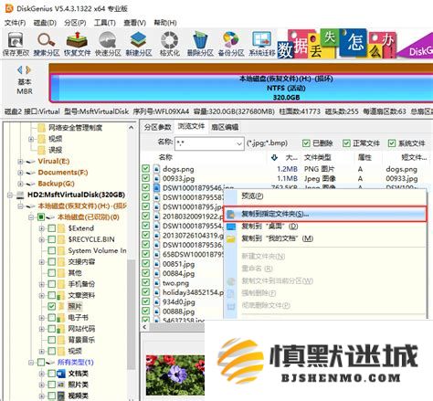Sort by the 文件类型 column header
Viewport: 433px width, 401px height.
click(x=317, y=157)
